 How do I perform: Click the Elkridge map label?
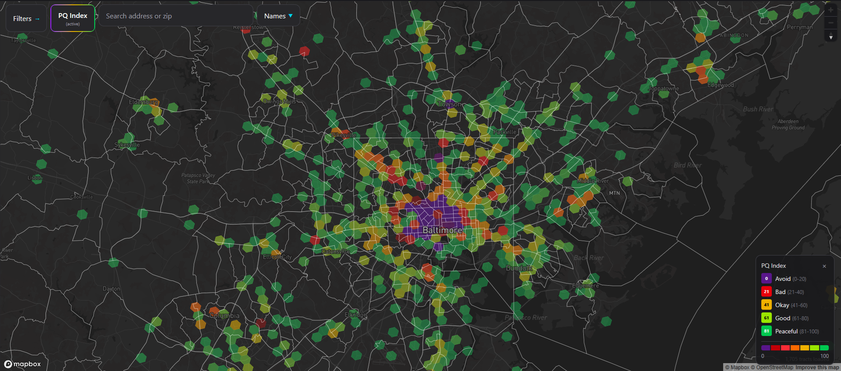pos(355,315)
